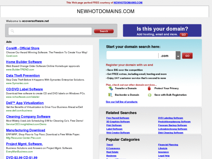The width and height of the screenshot is (212, 159).
Task: Click the red Search button
Action: point(104,31)
